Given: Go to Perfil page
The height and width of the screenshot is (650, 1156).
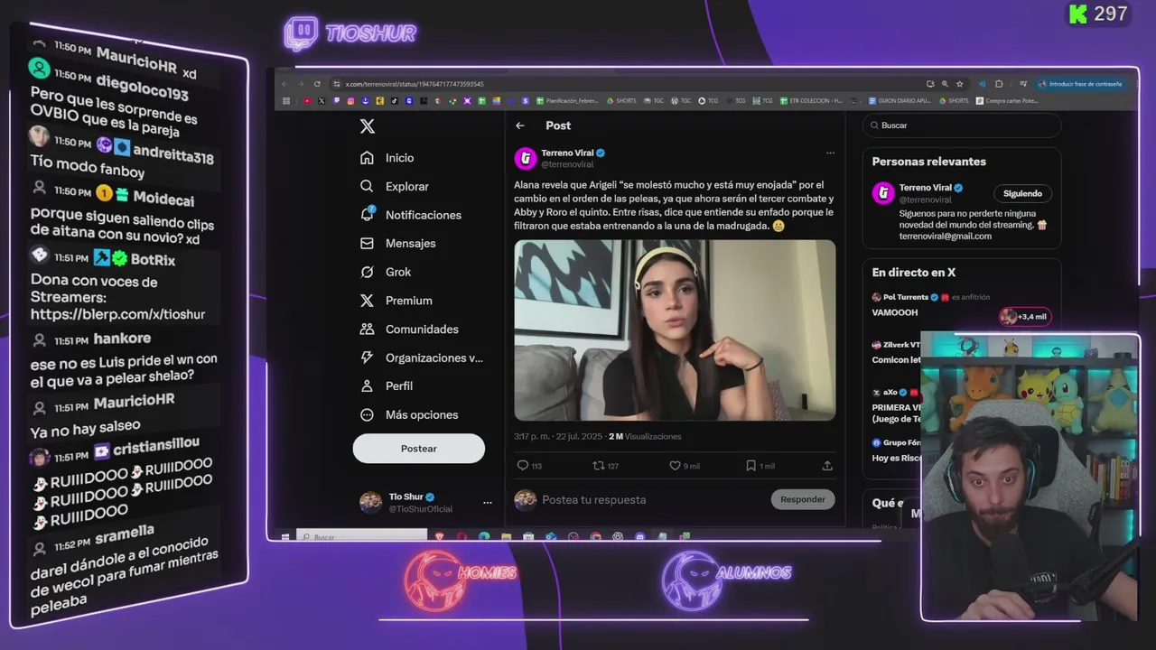Looking at the screenshot, I should point(386,385).
